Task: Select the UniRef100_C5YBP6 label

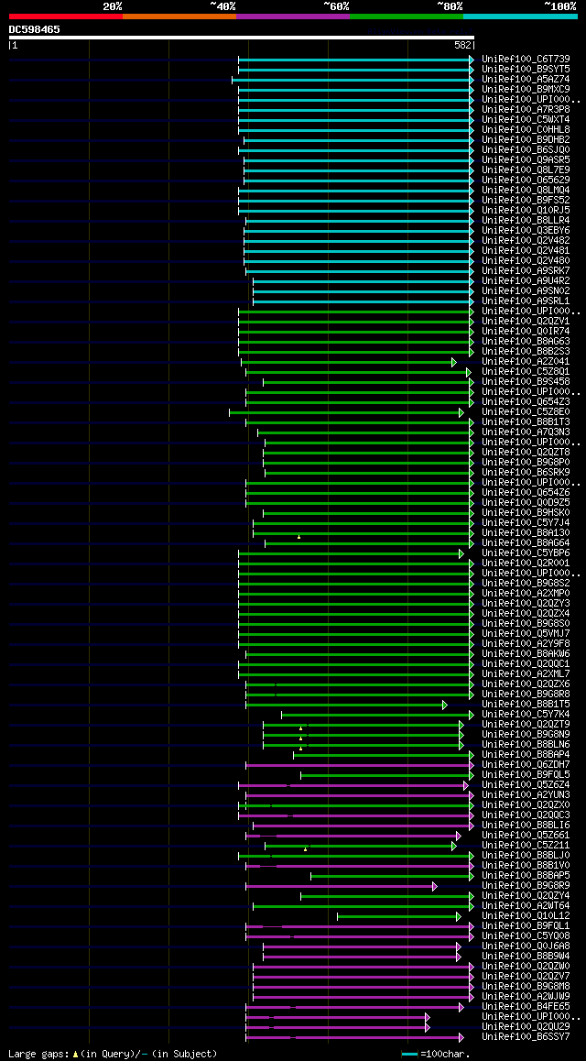Action: tap(526, 553)
